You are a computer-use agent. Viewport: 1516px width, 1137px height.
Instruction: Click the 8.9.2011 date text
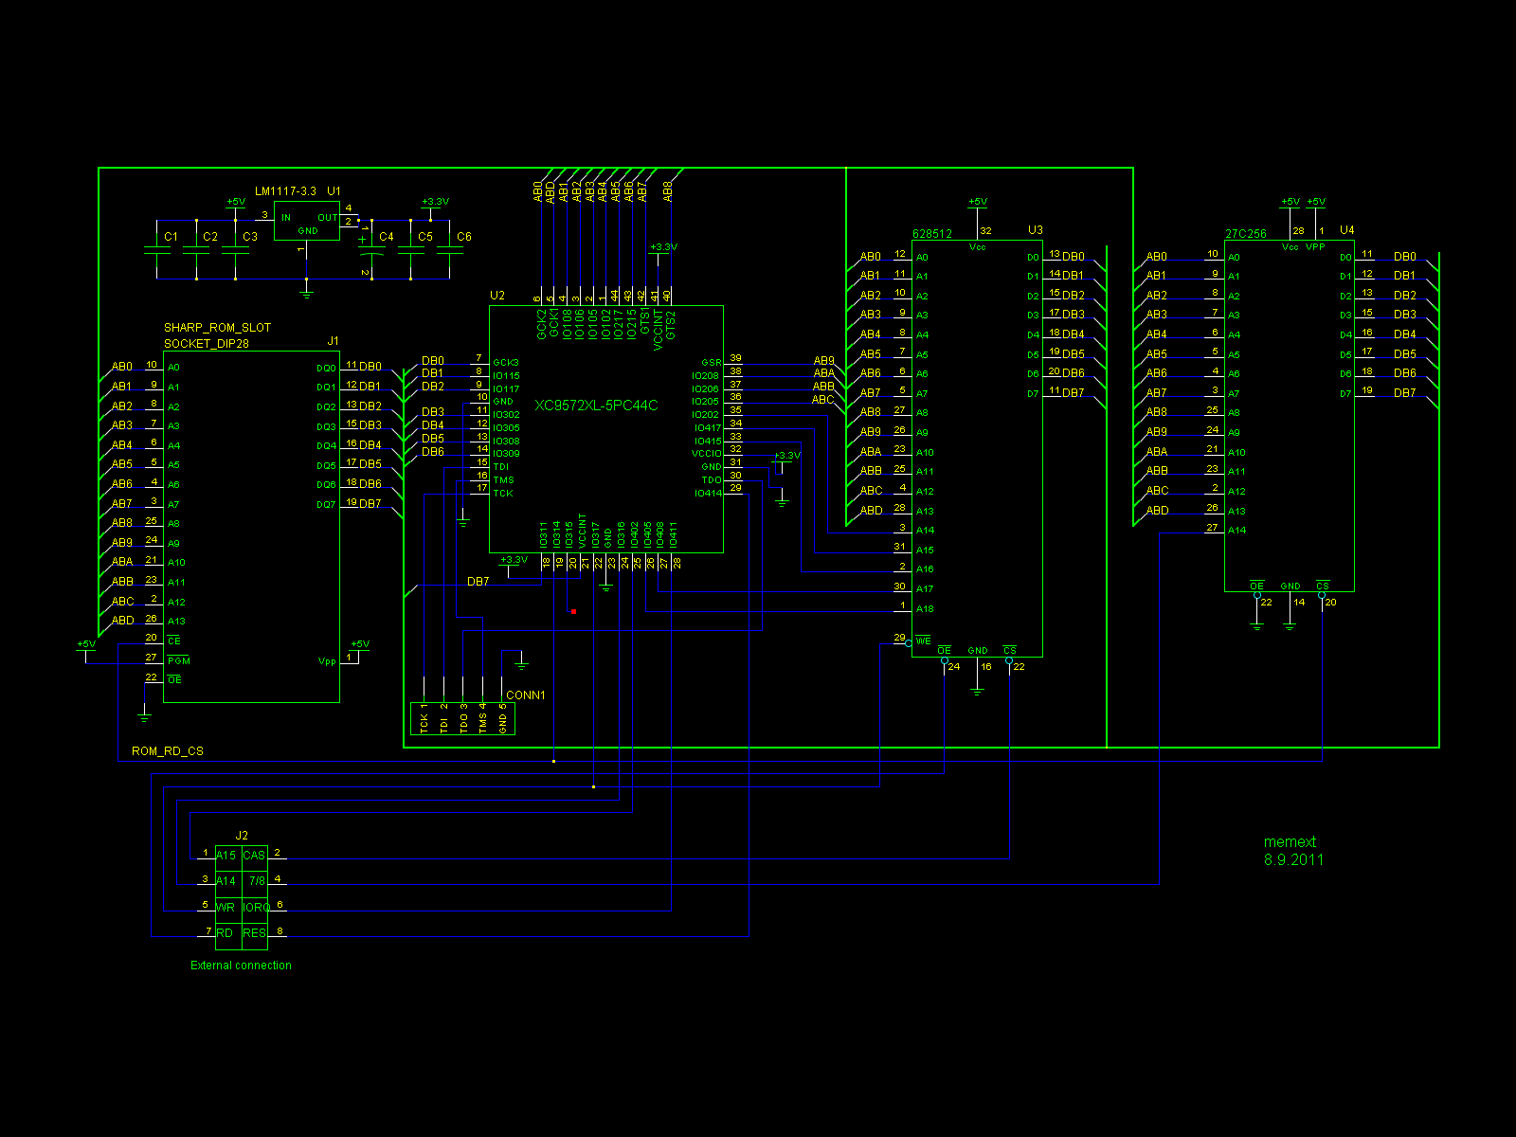(1293, 860)
